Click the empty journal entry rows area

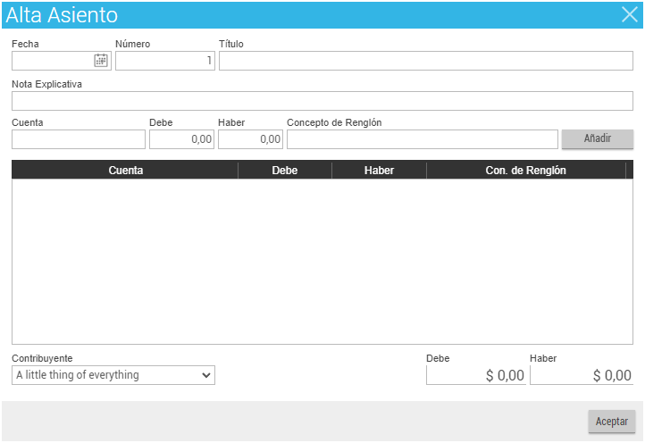coord(322,261)
